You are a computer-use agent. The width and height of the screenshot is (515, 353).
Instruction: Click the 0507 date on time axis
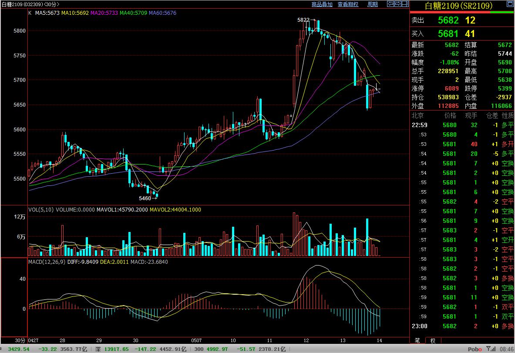click(196, 340)
